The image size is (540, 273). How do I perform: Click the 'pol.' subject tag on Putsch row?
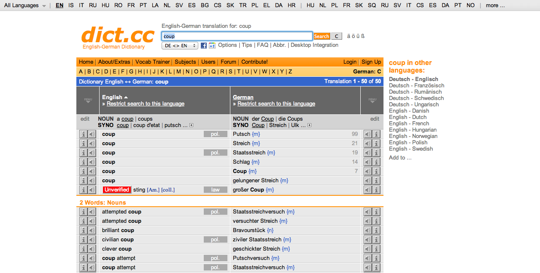(216, 134)
